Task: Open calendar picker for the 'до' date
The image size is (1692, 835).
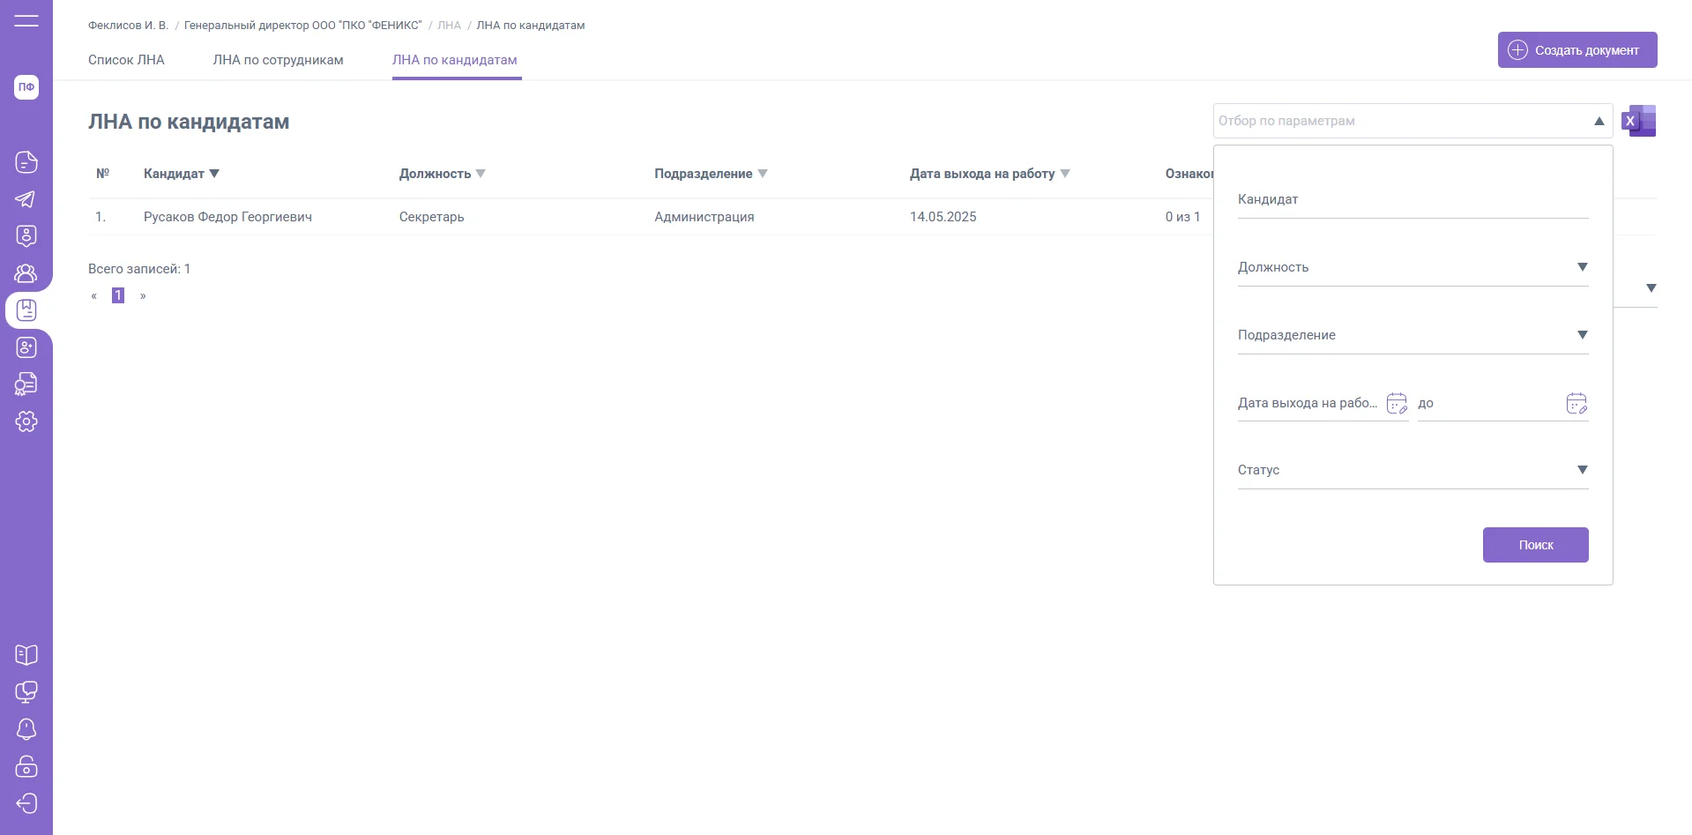Action: [1576, 404]
